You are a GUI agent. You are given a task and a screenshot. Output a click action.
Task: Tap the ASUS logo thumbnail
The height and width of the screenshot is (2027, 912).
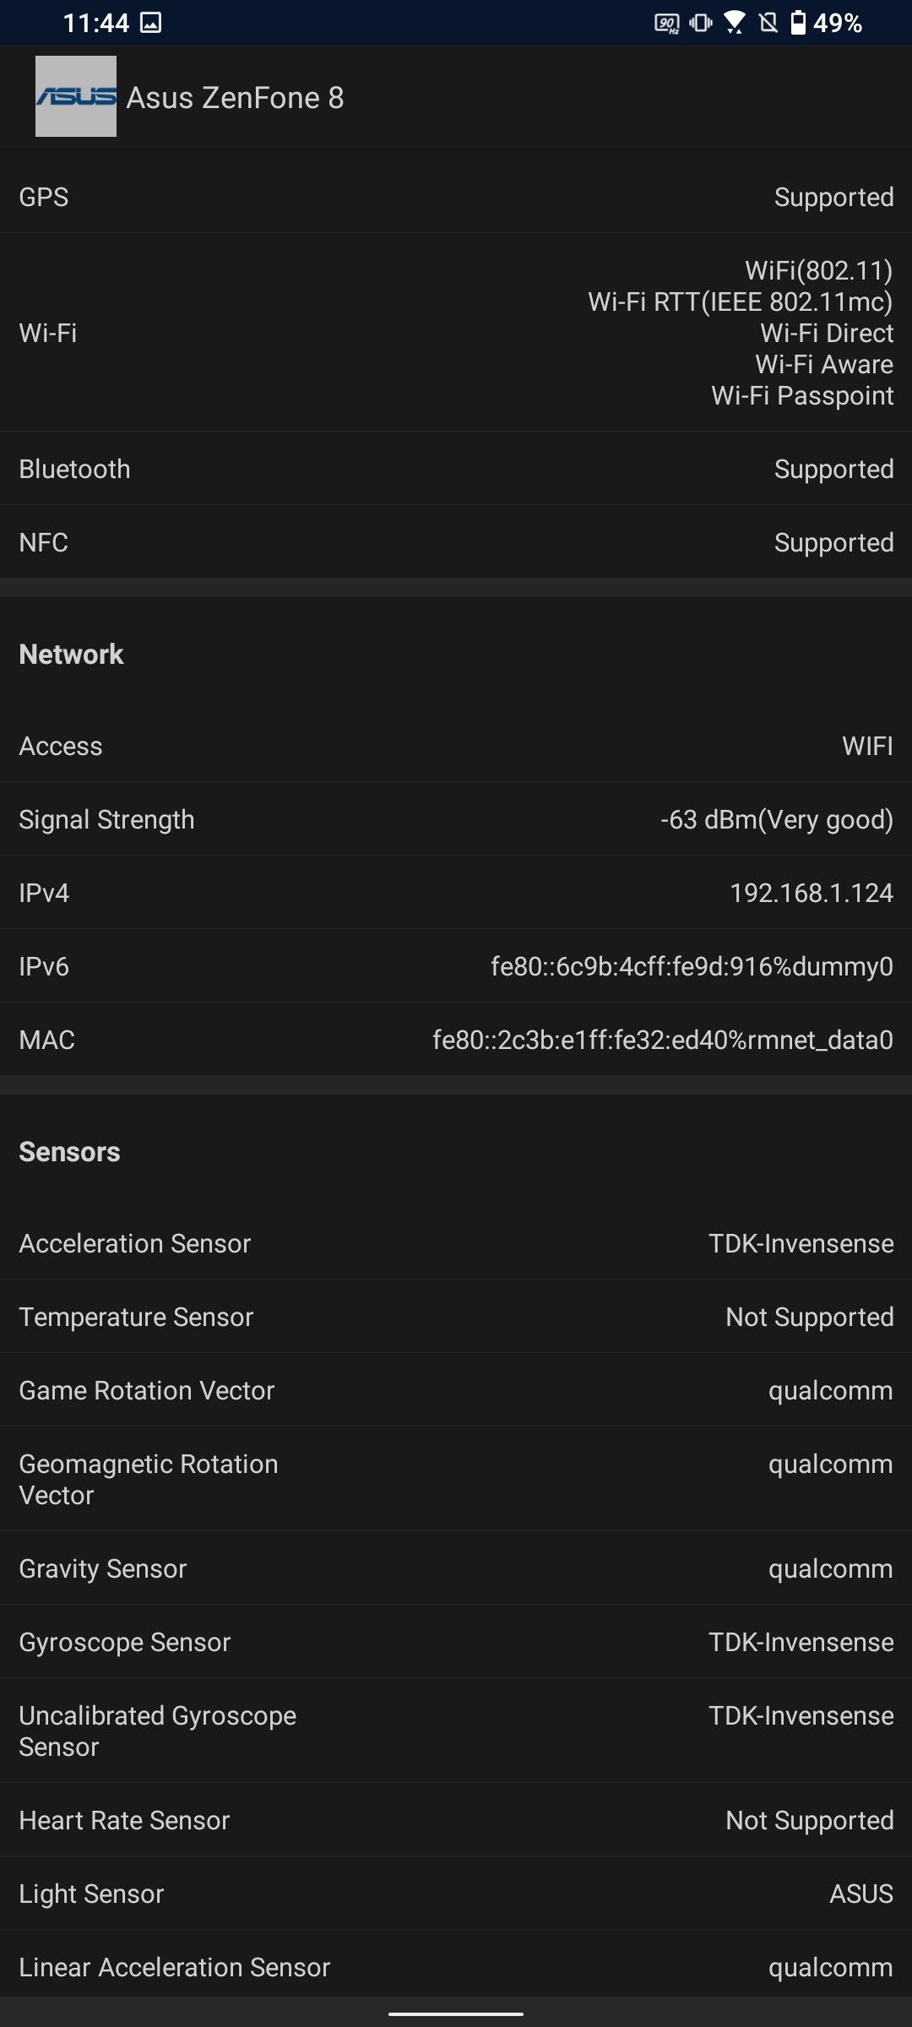click(76, 96)
